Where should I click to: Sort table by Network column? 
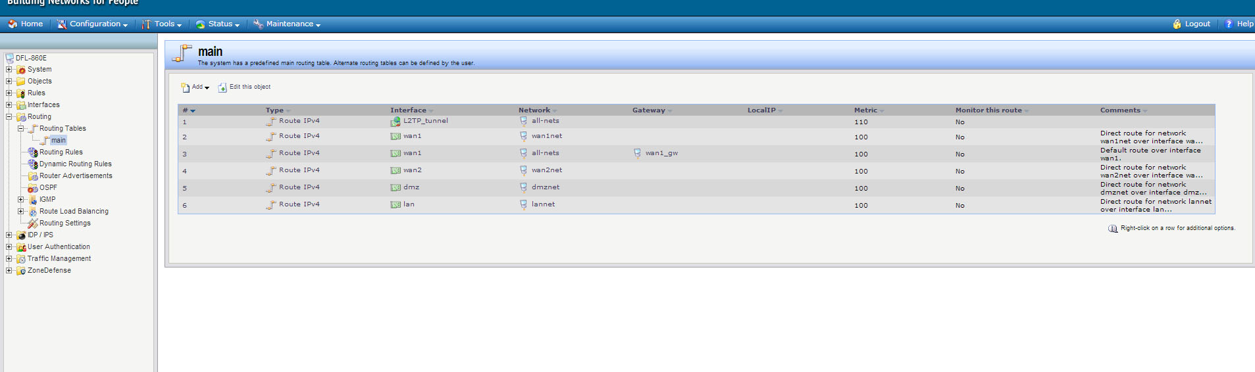tap(538, 110)
